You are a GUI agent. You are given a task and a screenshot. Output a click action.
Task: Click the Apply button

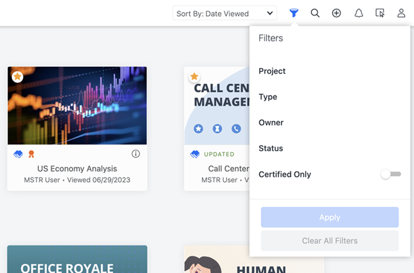(x=329, y=217)
